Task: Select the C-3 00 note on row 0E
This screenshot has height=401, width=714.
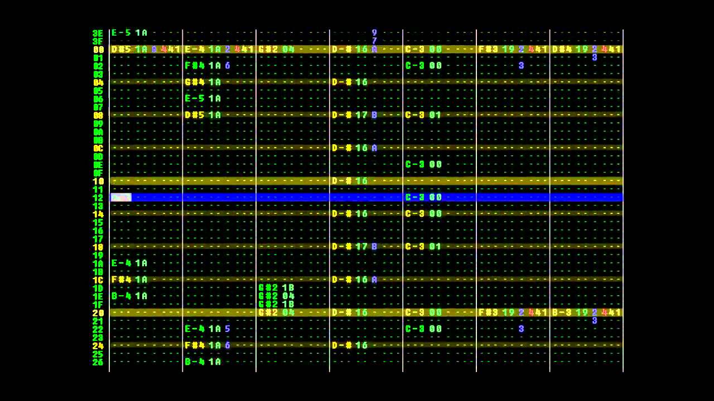Action: pyautogui.click(x=423, y=164)
